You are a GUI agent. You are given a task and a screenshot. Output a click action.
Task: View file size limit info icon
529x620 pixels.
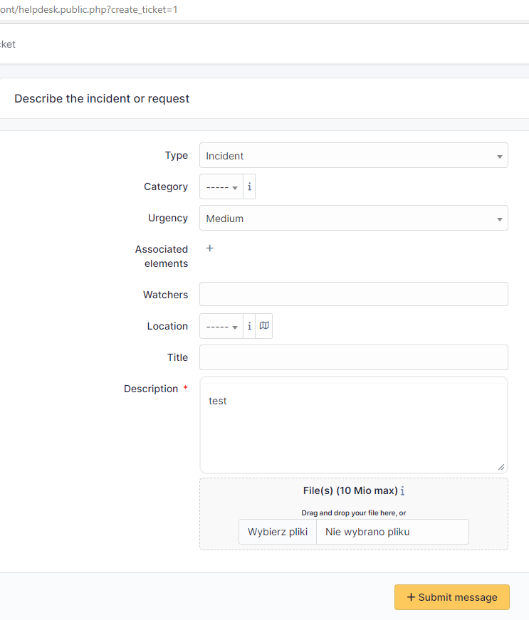(403, 490)
